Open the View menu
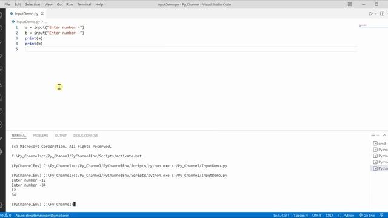The width and height of the screenshot is (388, 218). [48, 4]
